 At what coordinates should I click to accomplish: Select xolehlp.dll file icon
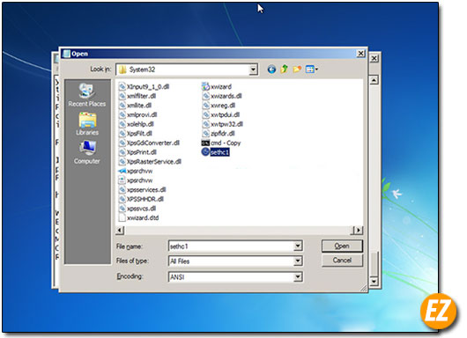(x=122, y=124)
